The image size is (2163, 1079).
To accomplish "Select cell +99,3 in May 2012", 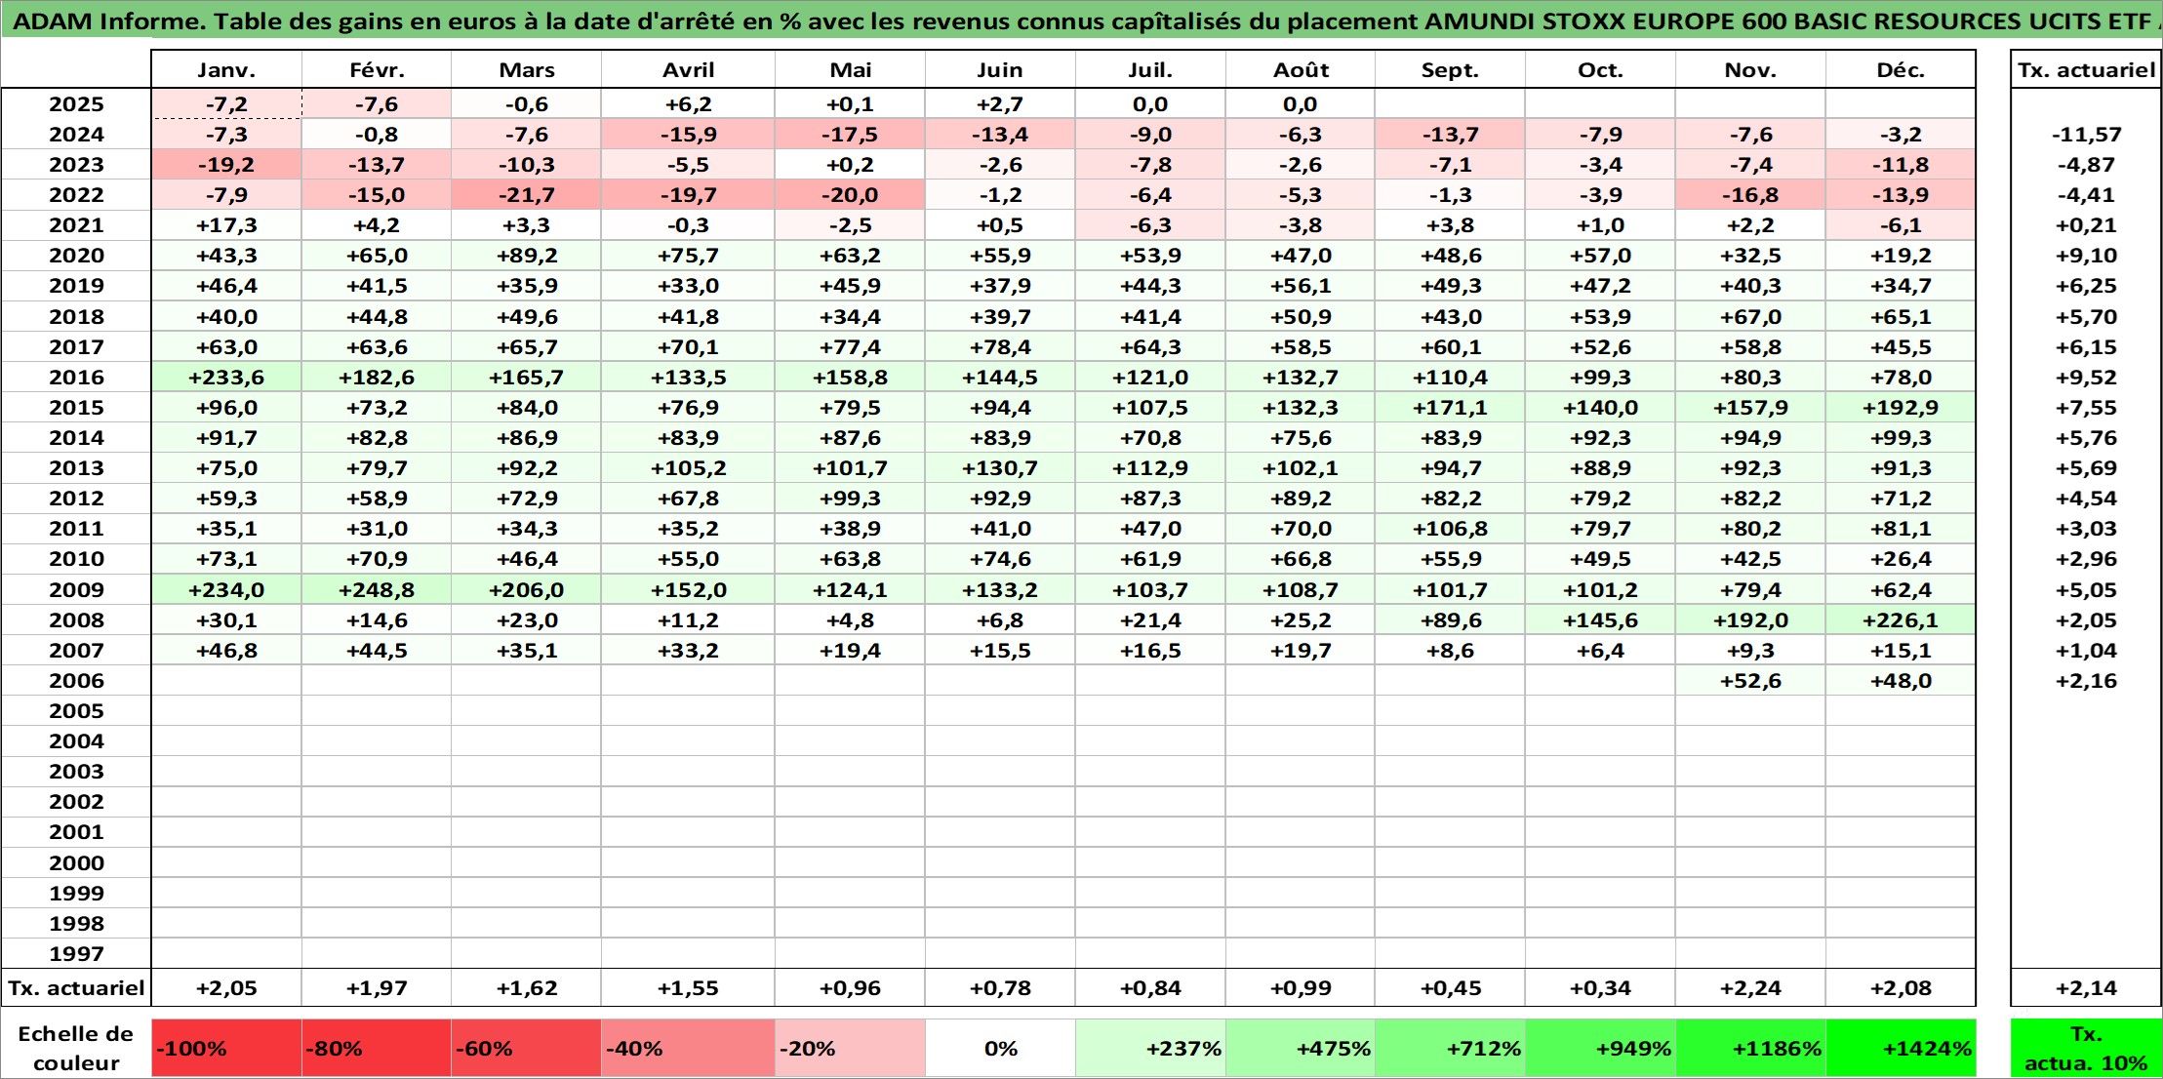I will [850, 499].
